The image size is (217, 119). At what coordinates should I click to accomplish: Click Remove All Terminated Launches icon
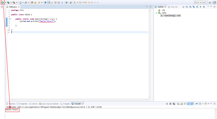coord(174,104)
